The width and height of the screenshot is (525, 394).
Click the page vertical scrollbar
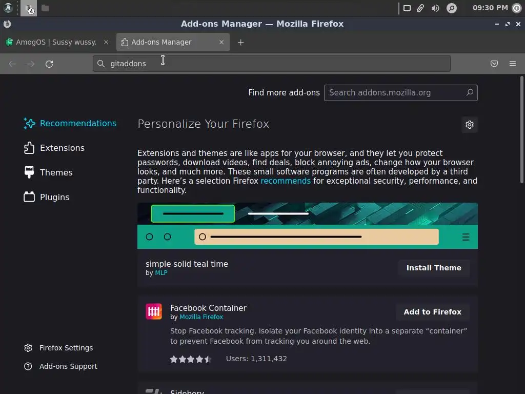(521, 129)
